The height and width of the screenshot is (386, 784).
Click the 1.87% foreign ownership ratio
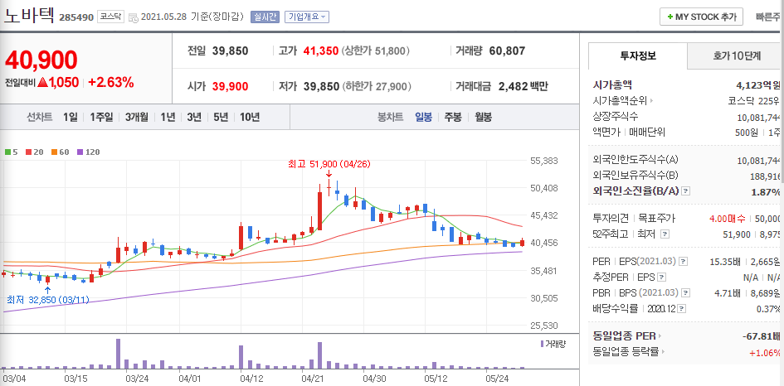[765, 191]
